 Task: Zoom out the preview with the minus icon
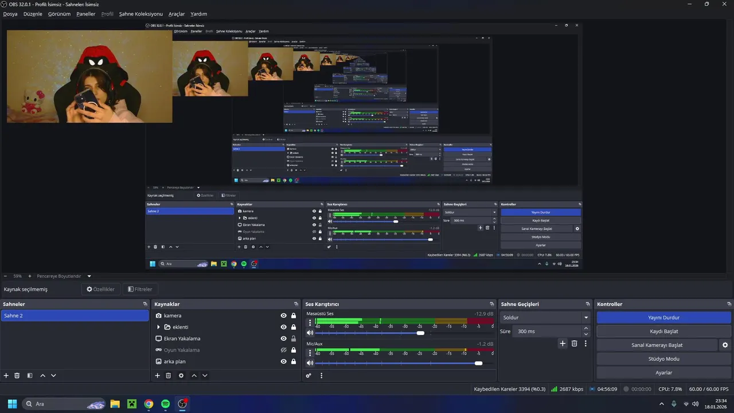point(6,276)
